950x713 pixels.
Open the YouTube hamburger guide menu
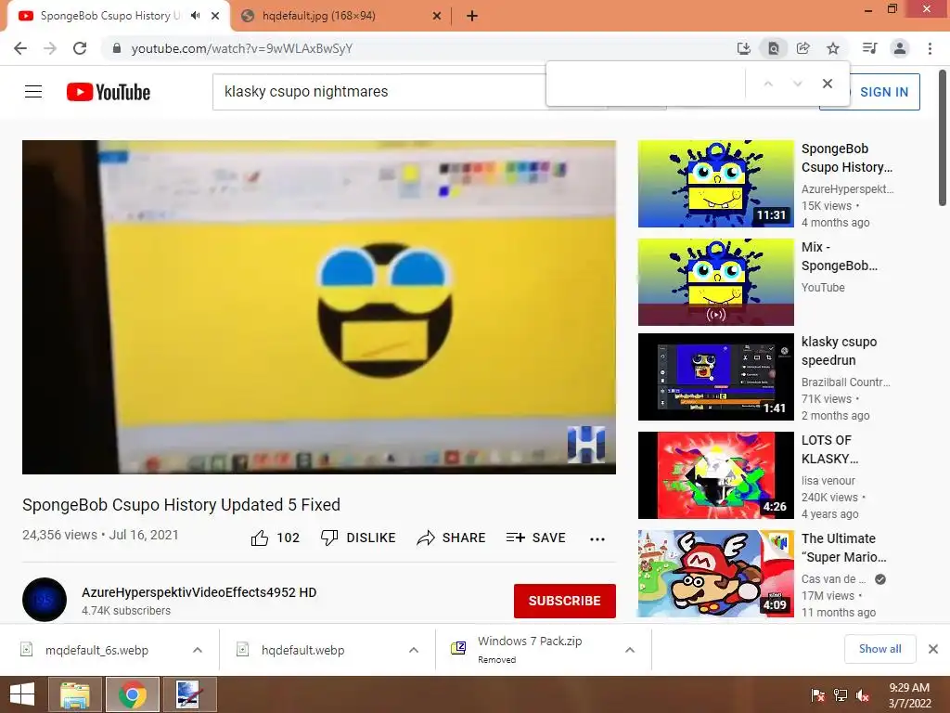coord(33,92)
